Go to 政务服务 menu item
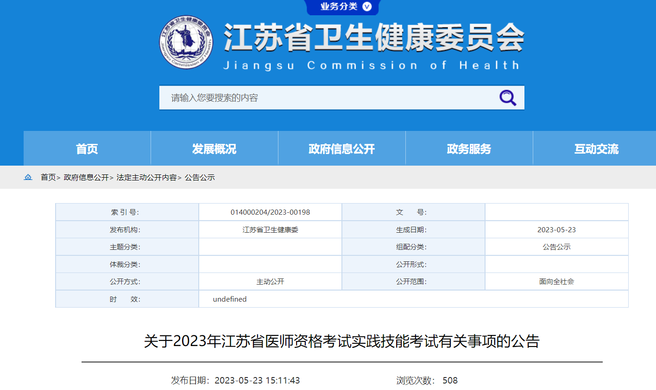This screenshot has width=656, height=390. coord(469,149)
